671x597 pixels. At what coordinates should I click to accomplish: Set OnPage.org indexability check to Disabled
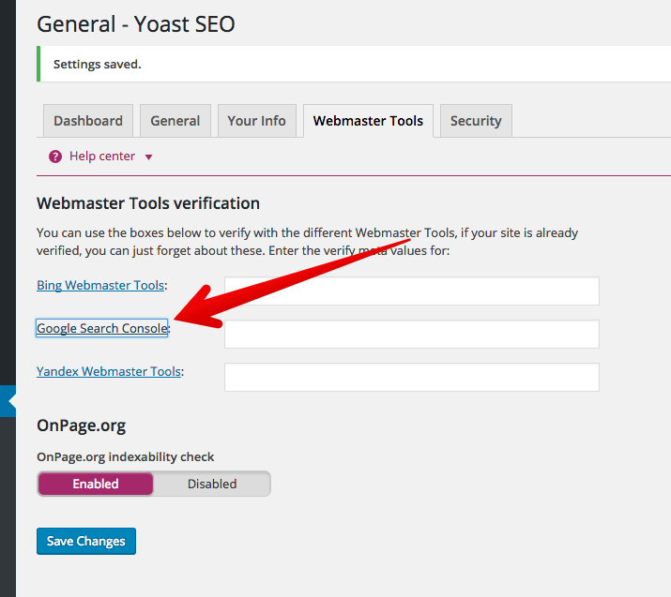212,484
